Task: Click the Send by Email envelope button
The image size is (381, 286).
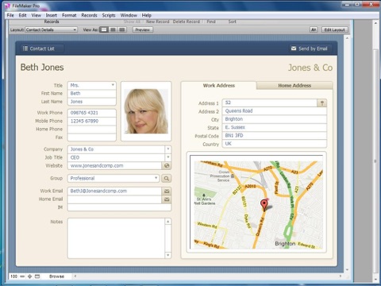Action: pos(310,48)
